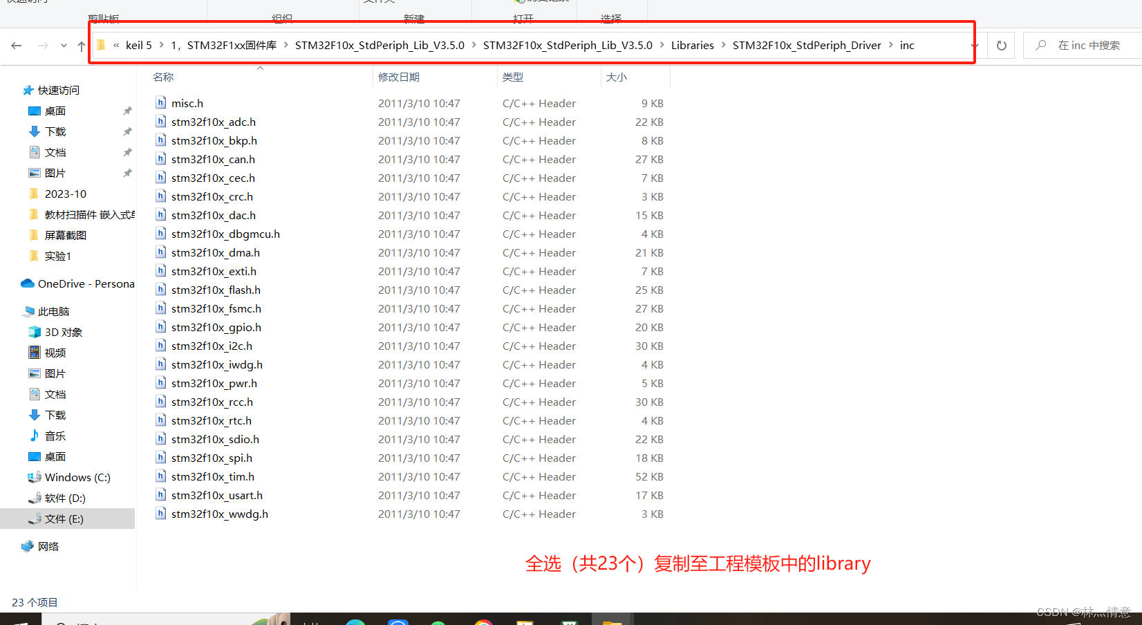1142x625 pixels.
Task: Select the misc.h file icon
Action: pyautogui.click(x=160, y=103)
